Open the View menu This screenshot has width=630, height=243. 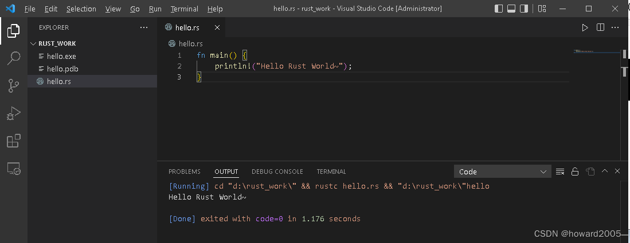coord(114,9)
